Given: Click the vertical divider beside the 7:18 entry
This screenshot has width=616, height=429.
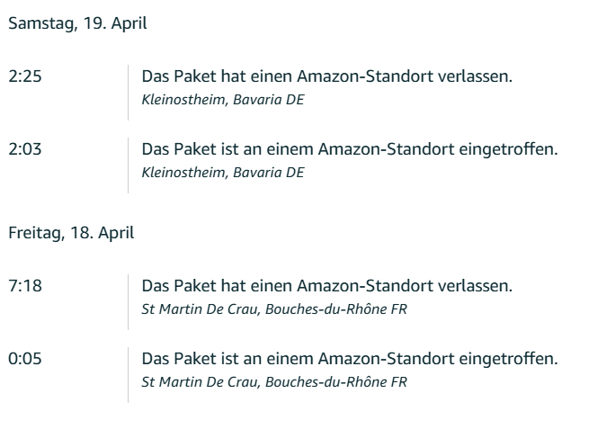Looking at the screenshot, I should [x=128, y=302].
